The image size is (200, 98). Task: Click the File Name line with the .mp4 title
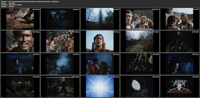click(x=30, y=1)
